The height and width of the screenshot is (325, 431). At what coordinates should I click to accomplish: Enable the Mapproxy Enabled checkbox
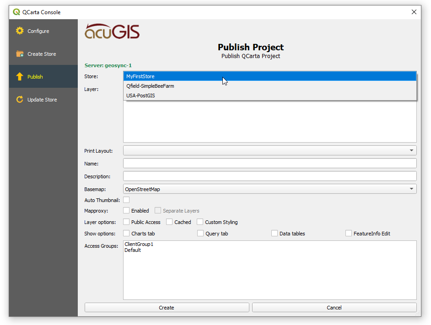(x=126, y=211)
